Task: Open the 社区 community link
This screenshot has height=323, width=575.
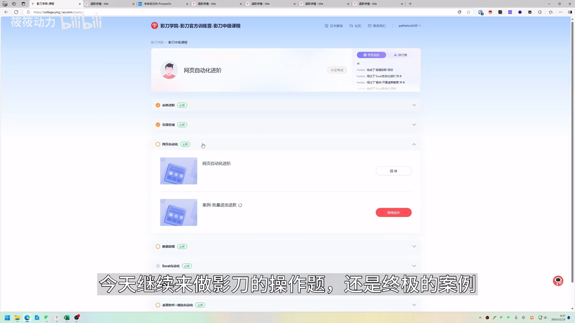Action: tap(355, 26)
